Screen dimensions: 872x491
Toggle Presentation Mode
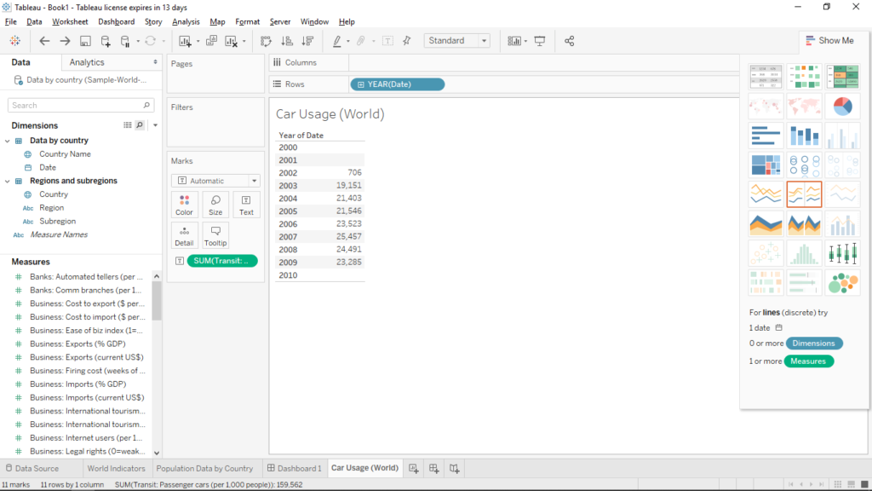(540, 40)
